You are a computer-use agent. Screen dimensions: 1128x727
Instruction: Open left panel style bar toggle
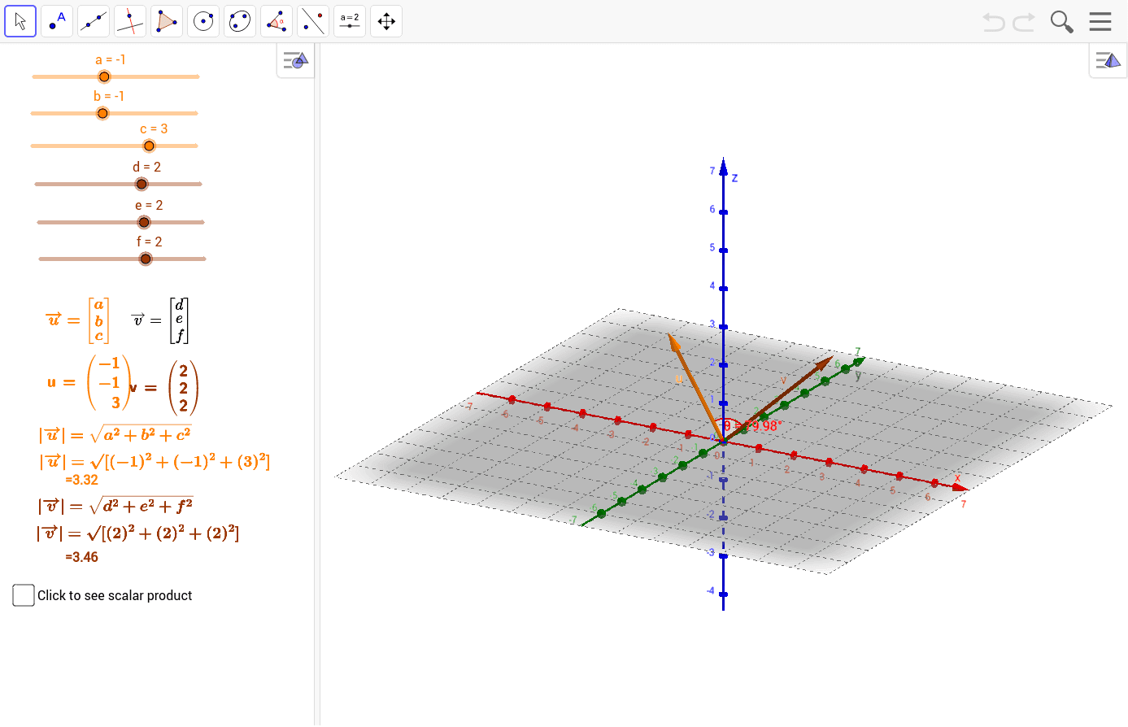coord(295,60)
